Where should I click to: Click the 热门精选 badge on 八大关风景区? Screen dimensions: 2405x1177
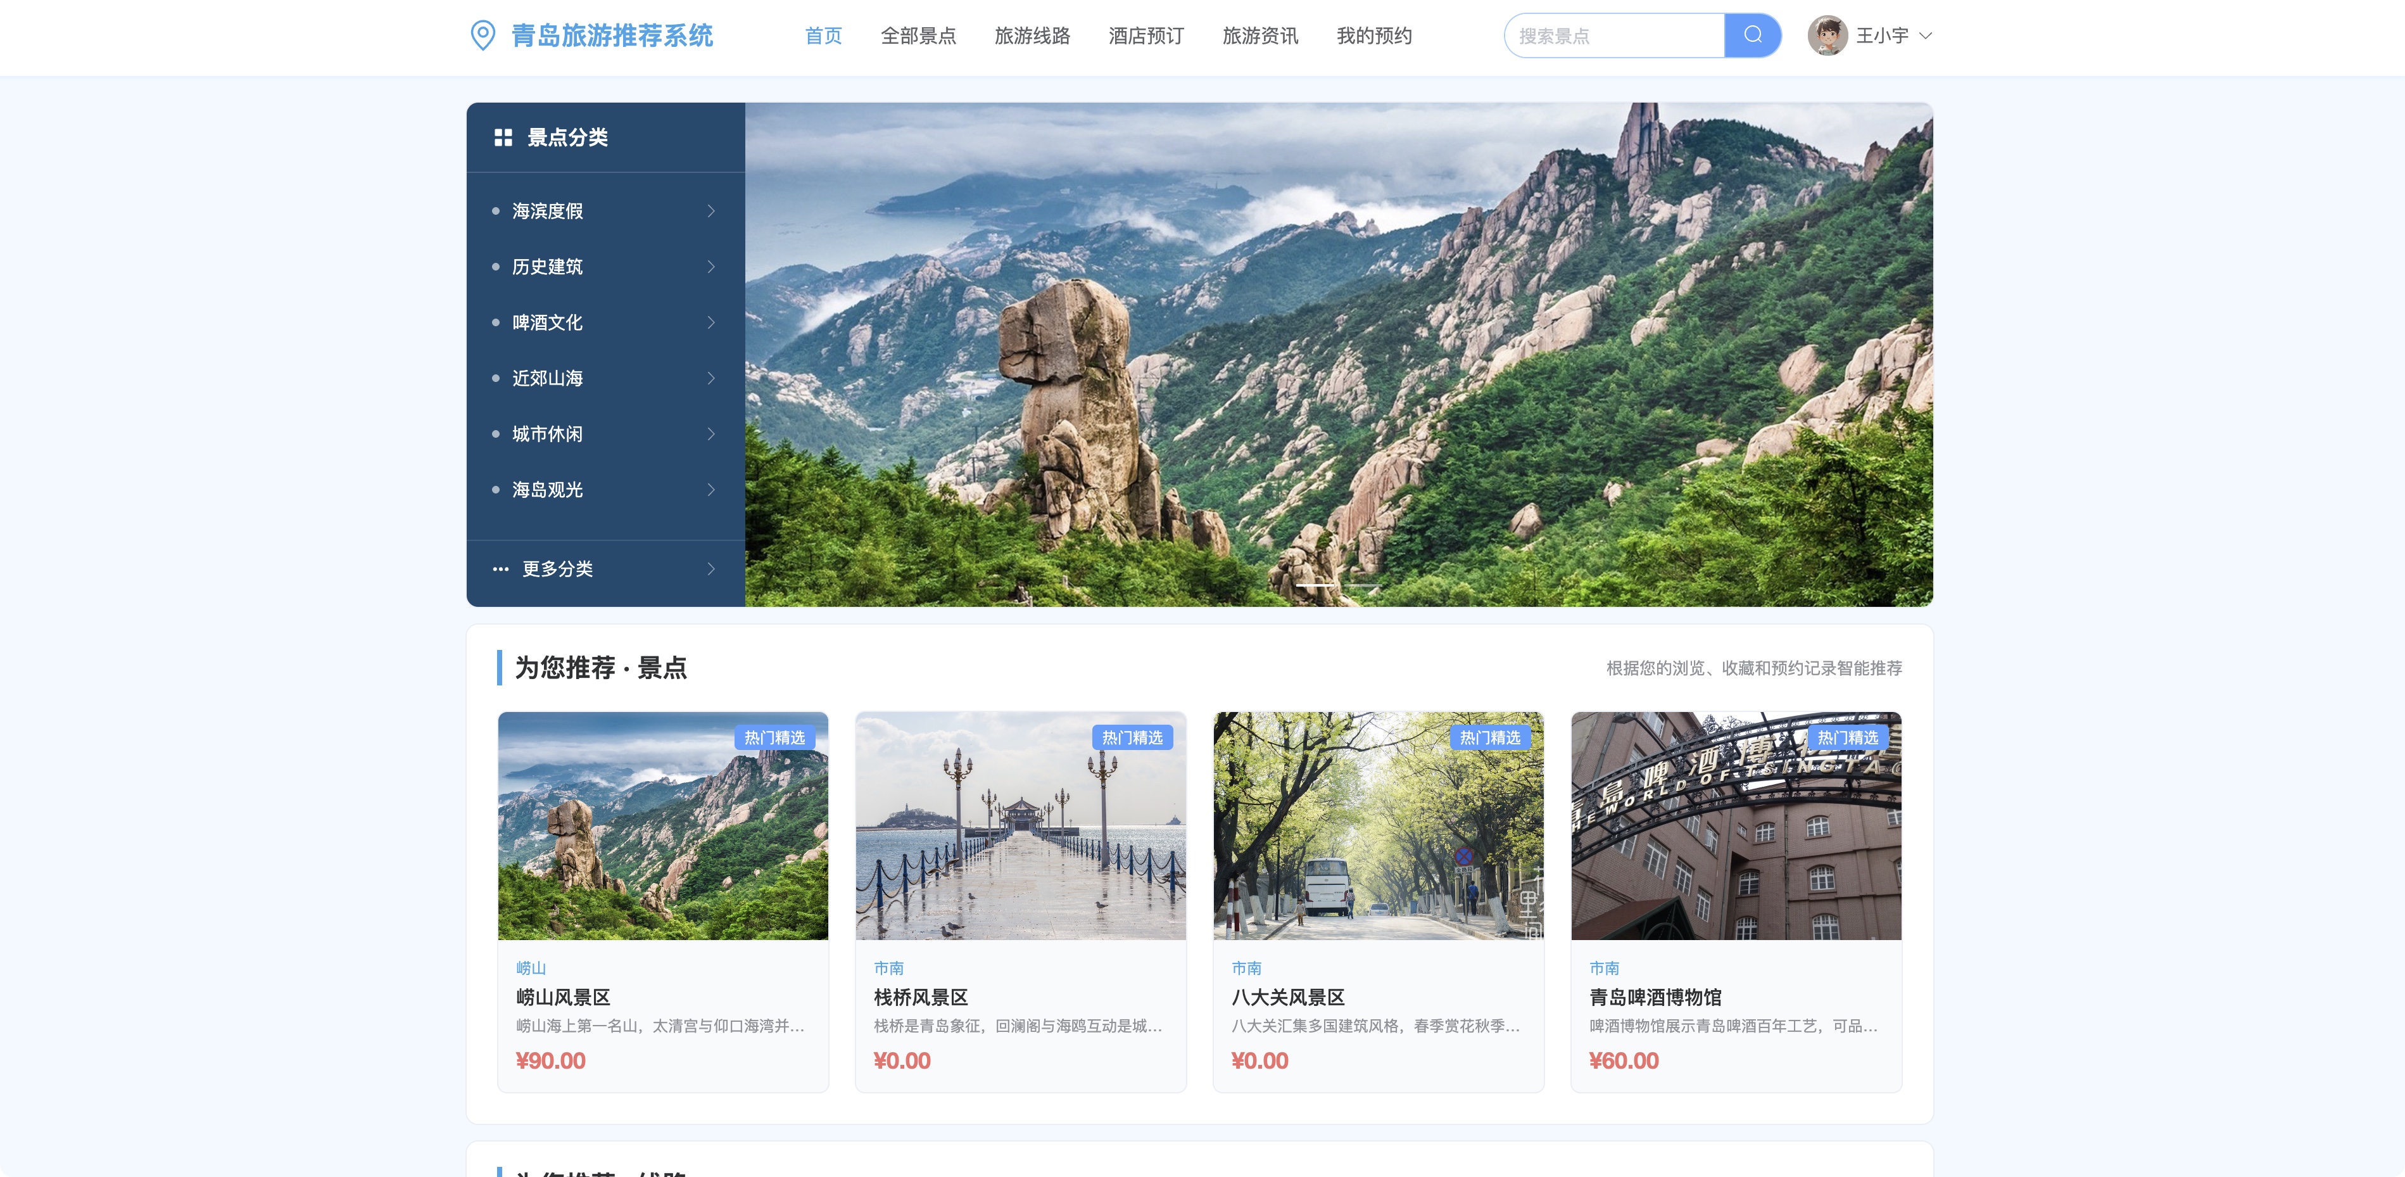(1490, 738)
